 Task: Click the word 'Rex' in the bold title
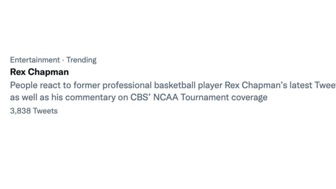coord(18,72)
